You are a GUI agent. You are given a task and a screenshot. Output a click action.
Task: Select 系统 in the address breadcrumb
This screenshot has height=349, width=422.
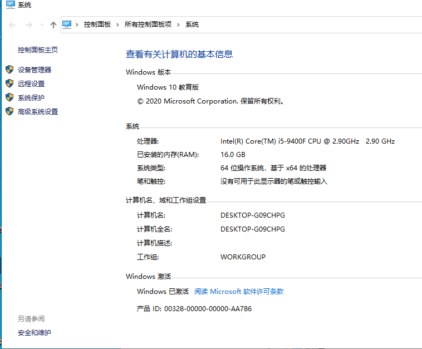pos(192,24)
